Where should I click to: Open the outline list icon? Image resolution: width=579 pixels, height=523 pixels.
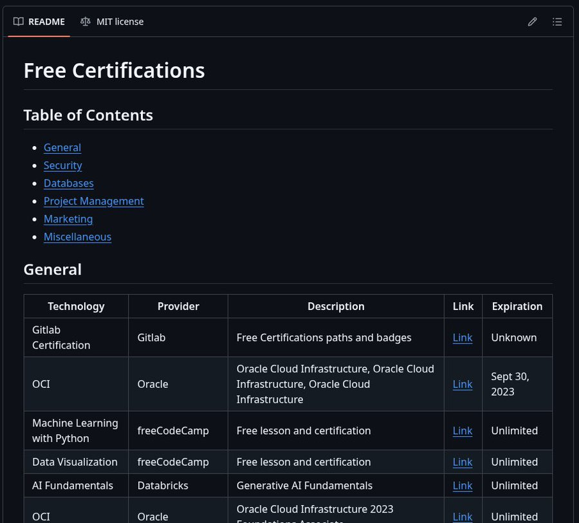[557, 21]
